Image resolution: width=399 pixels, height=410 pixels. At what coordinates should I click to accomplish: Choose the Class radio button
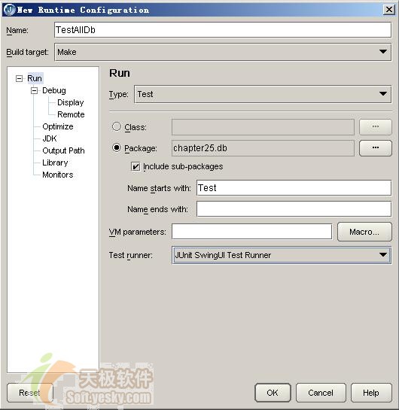(x=117, y=126)
